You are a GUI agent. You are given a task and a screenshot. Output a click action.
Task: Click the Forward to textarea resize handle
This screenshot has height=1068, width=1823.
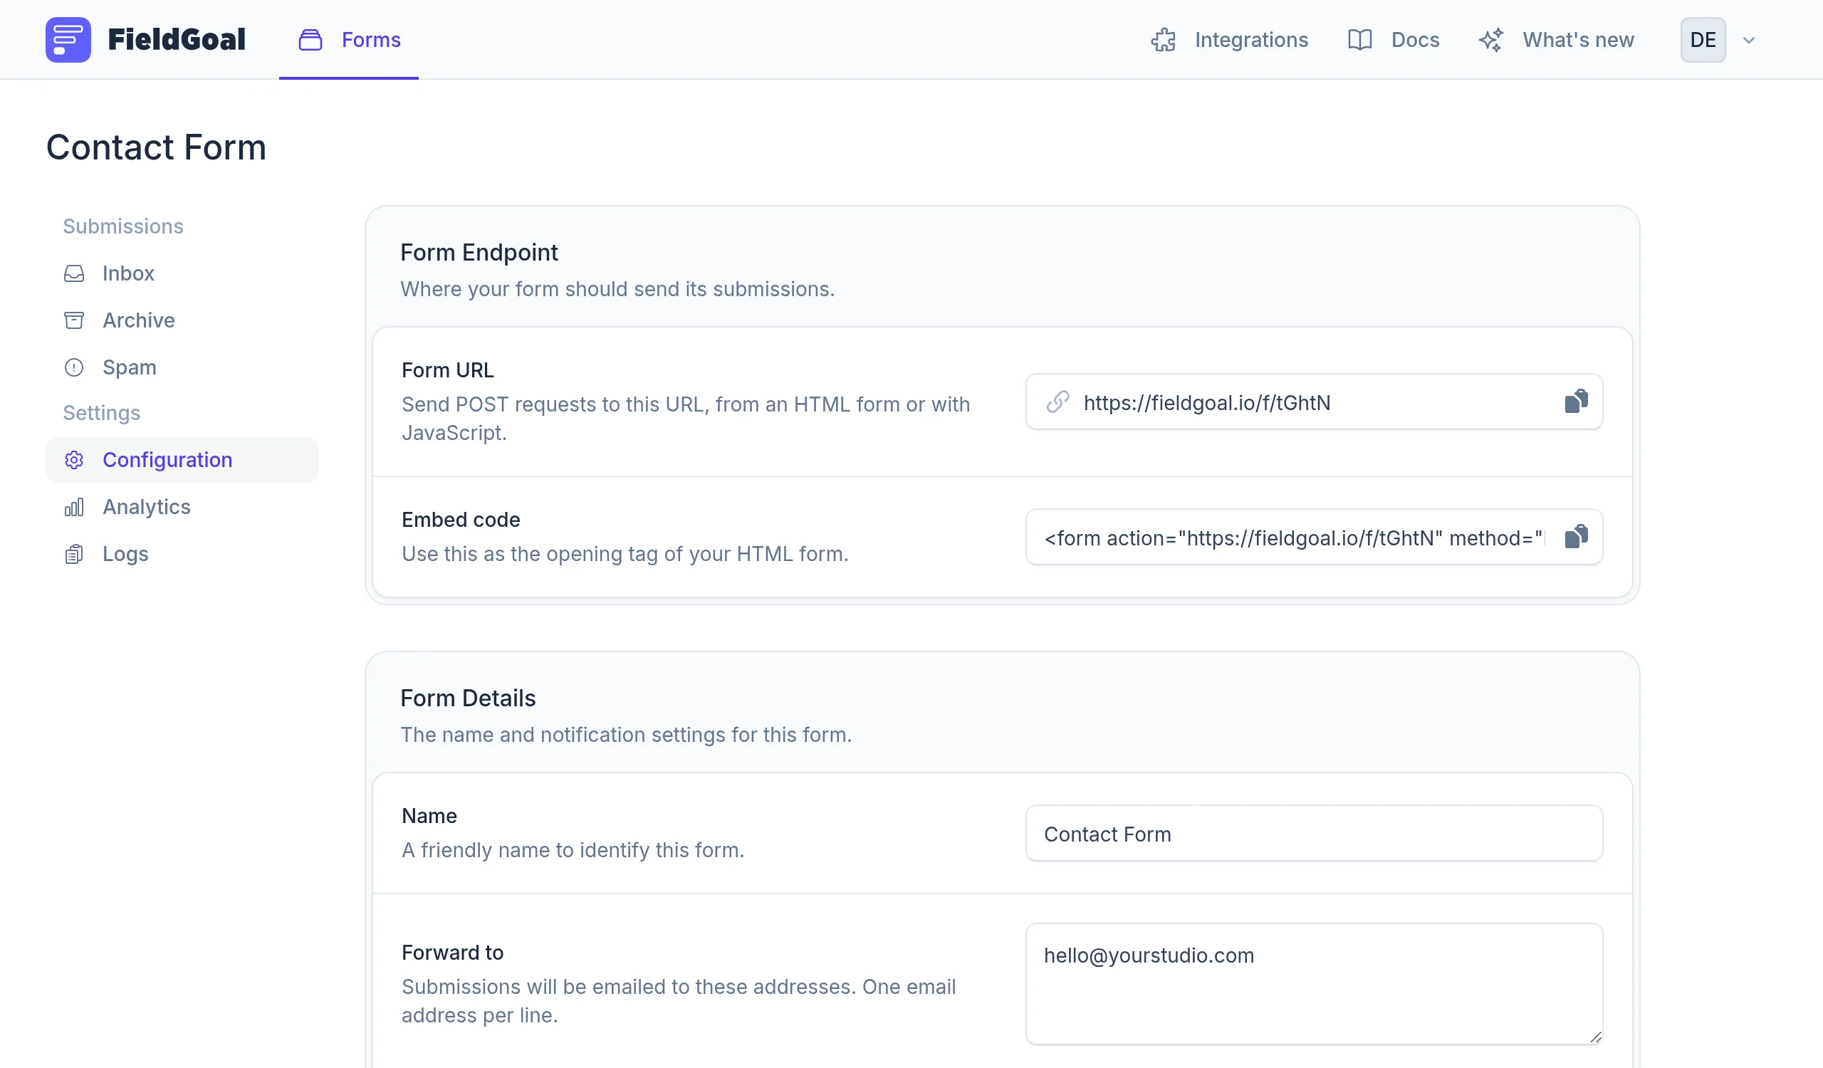tap(1595, 1037)
